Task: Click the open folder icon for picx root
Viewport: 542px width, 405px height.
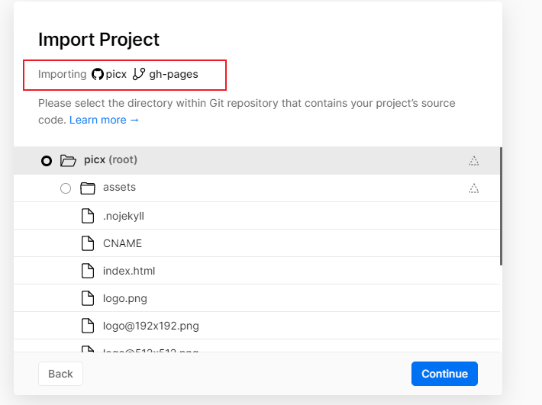Action: coord(68,160)
